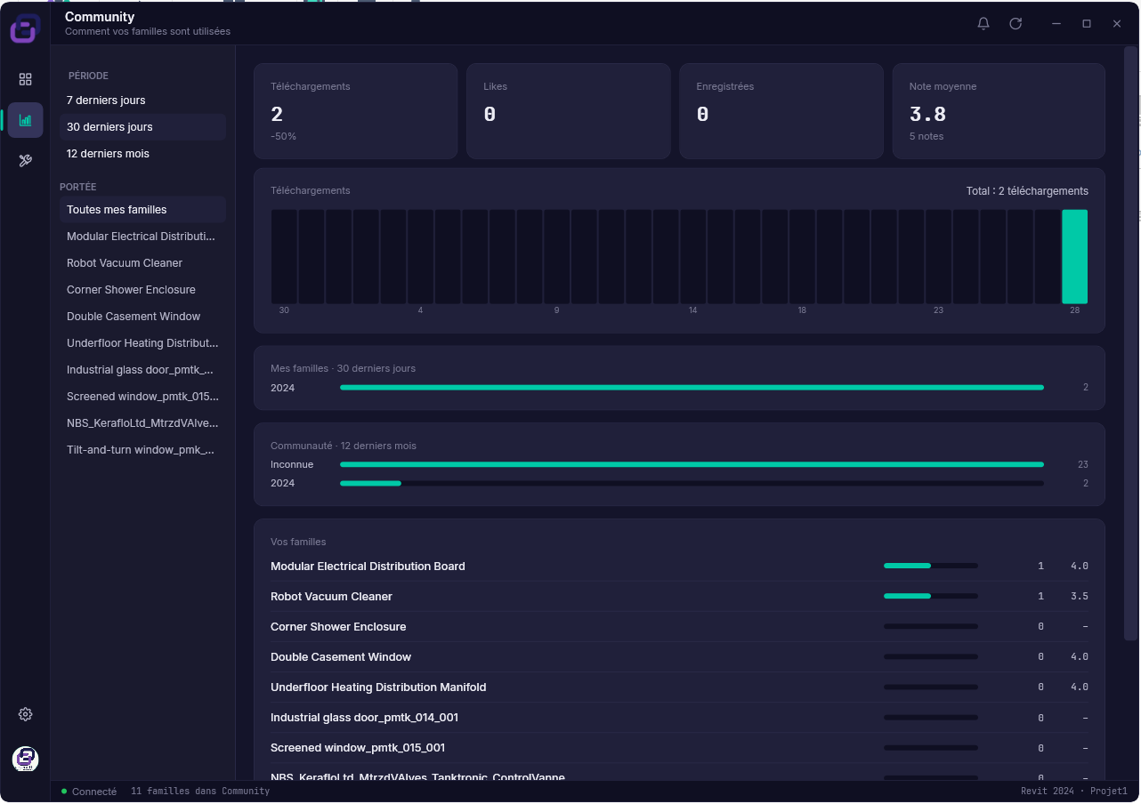Filter by Corner Shower Enclosure in sidebar

point(142,290)
